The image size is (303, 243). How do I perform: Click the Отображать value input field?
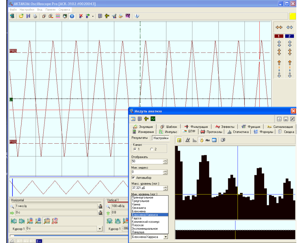[x=147, y=161]
